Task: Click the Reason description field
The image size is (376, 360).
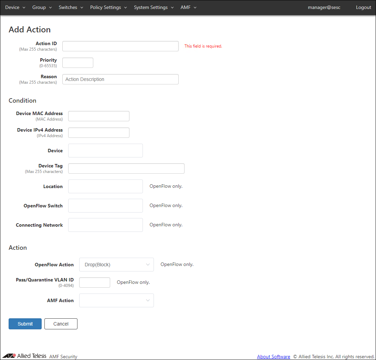Action: point(120,79)
